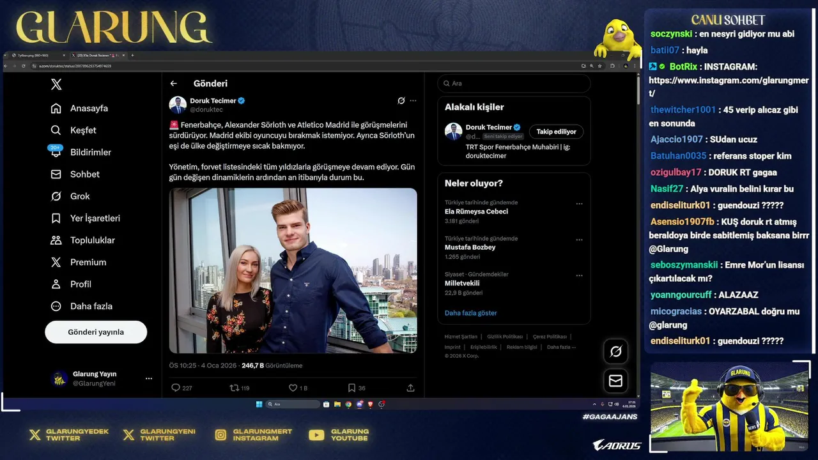Viewport: 818px width, 460px height.
Task: Click the browser address bar URL
Action: [75, 66]
